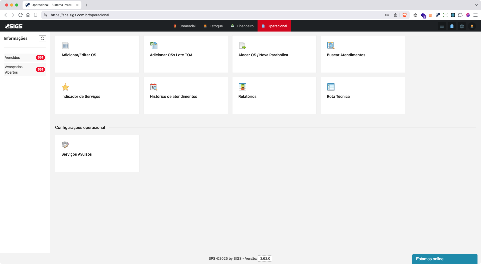Open Adicionar/Editar OS

coord(97,54)
